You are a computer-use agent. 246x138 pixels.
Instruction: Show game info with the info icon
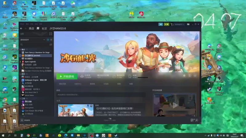189,75
